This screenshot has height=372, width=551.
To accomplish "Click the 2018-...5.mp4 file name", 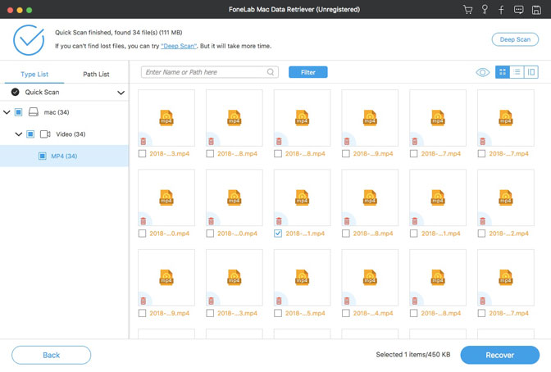I will [305, 313].
